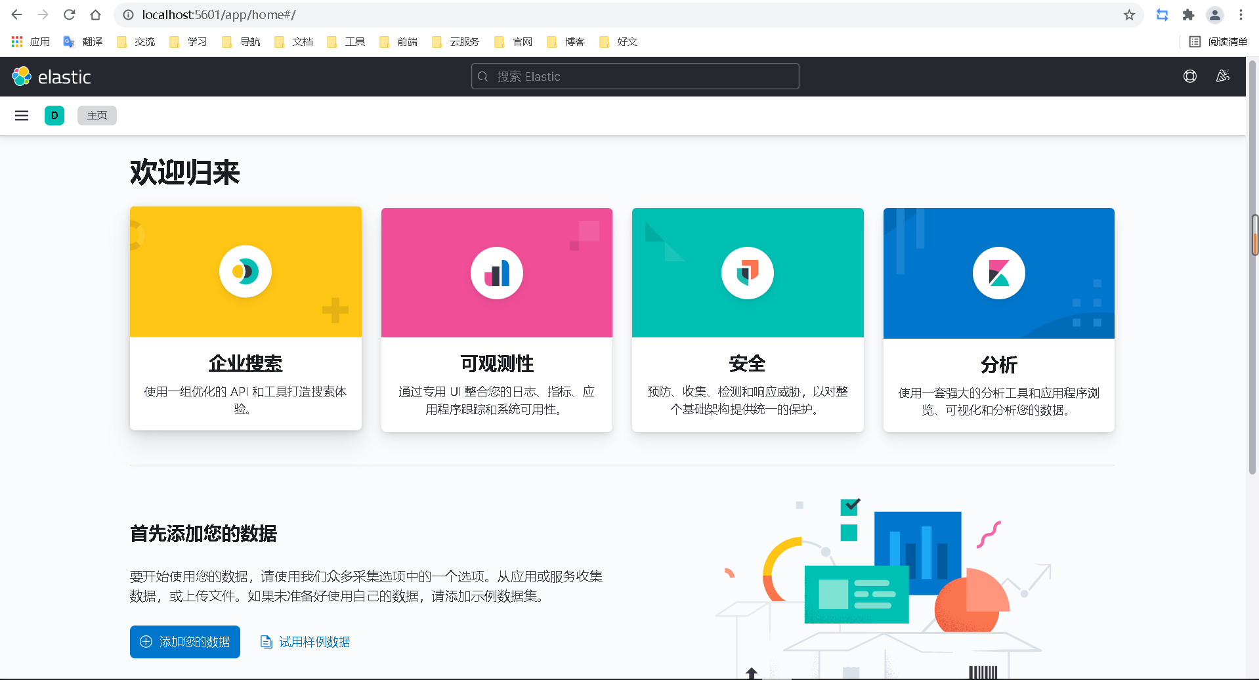Open the 分析 card title
Image resolution: width=1259 pixels, height=680 pixels.
(999, 364)
